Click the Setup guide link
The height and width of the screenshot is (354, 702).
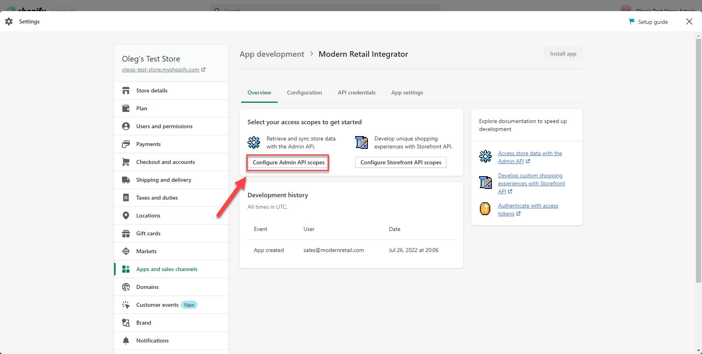coord(653,22)
